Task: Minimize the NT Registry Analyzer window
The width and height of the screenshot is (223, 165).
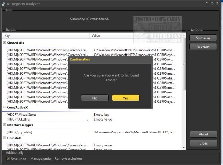Action: click(x=207, y=4)
